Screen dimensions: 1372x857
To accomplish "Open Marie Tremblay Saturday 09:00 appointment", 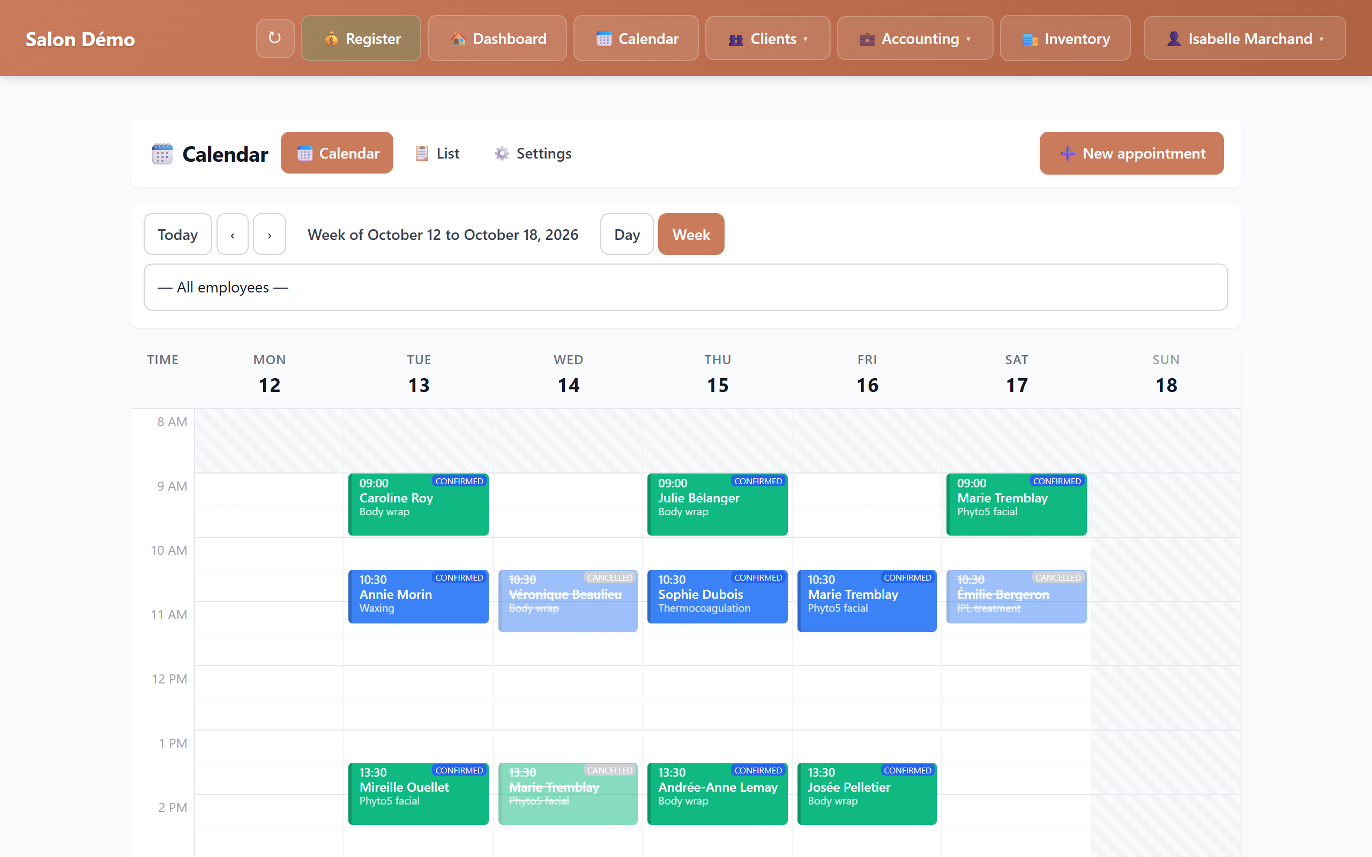I will tap(1017, 505).
